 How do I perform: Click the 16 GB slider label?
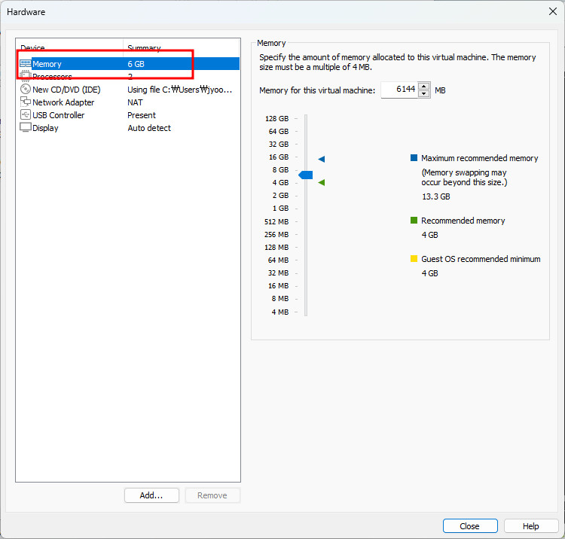(279, 157)
